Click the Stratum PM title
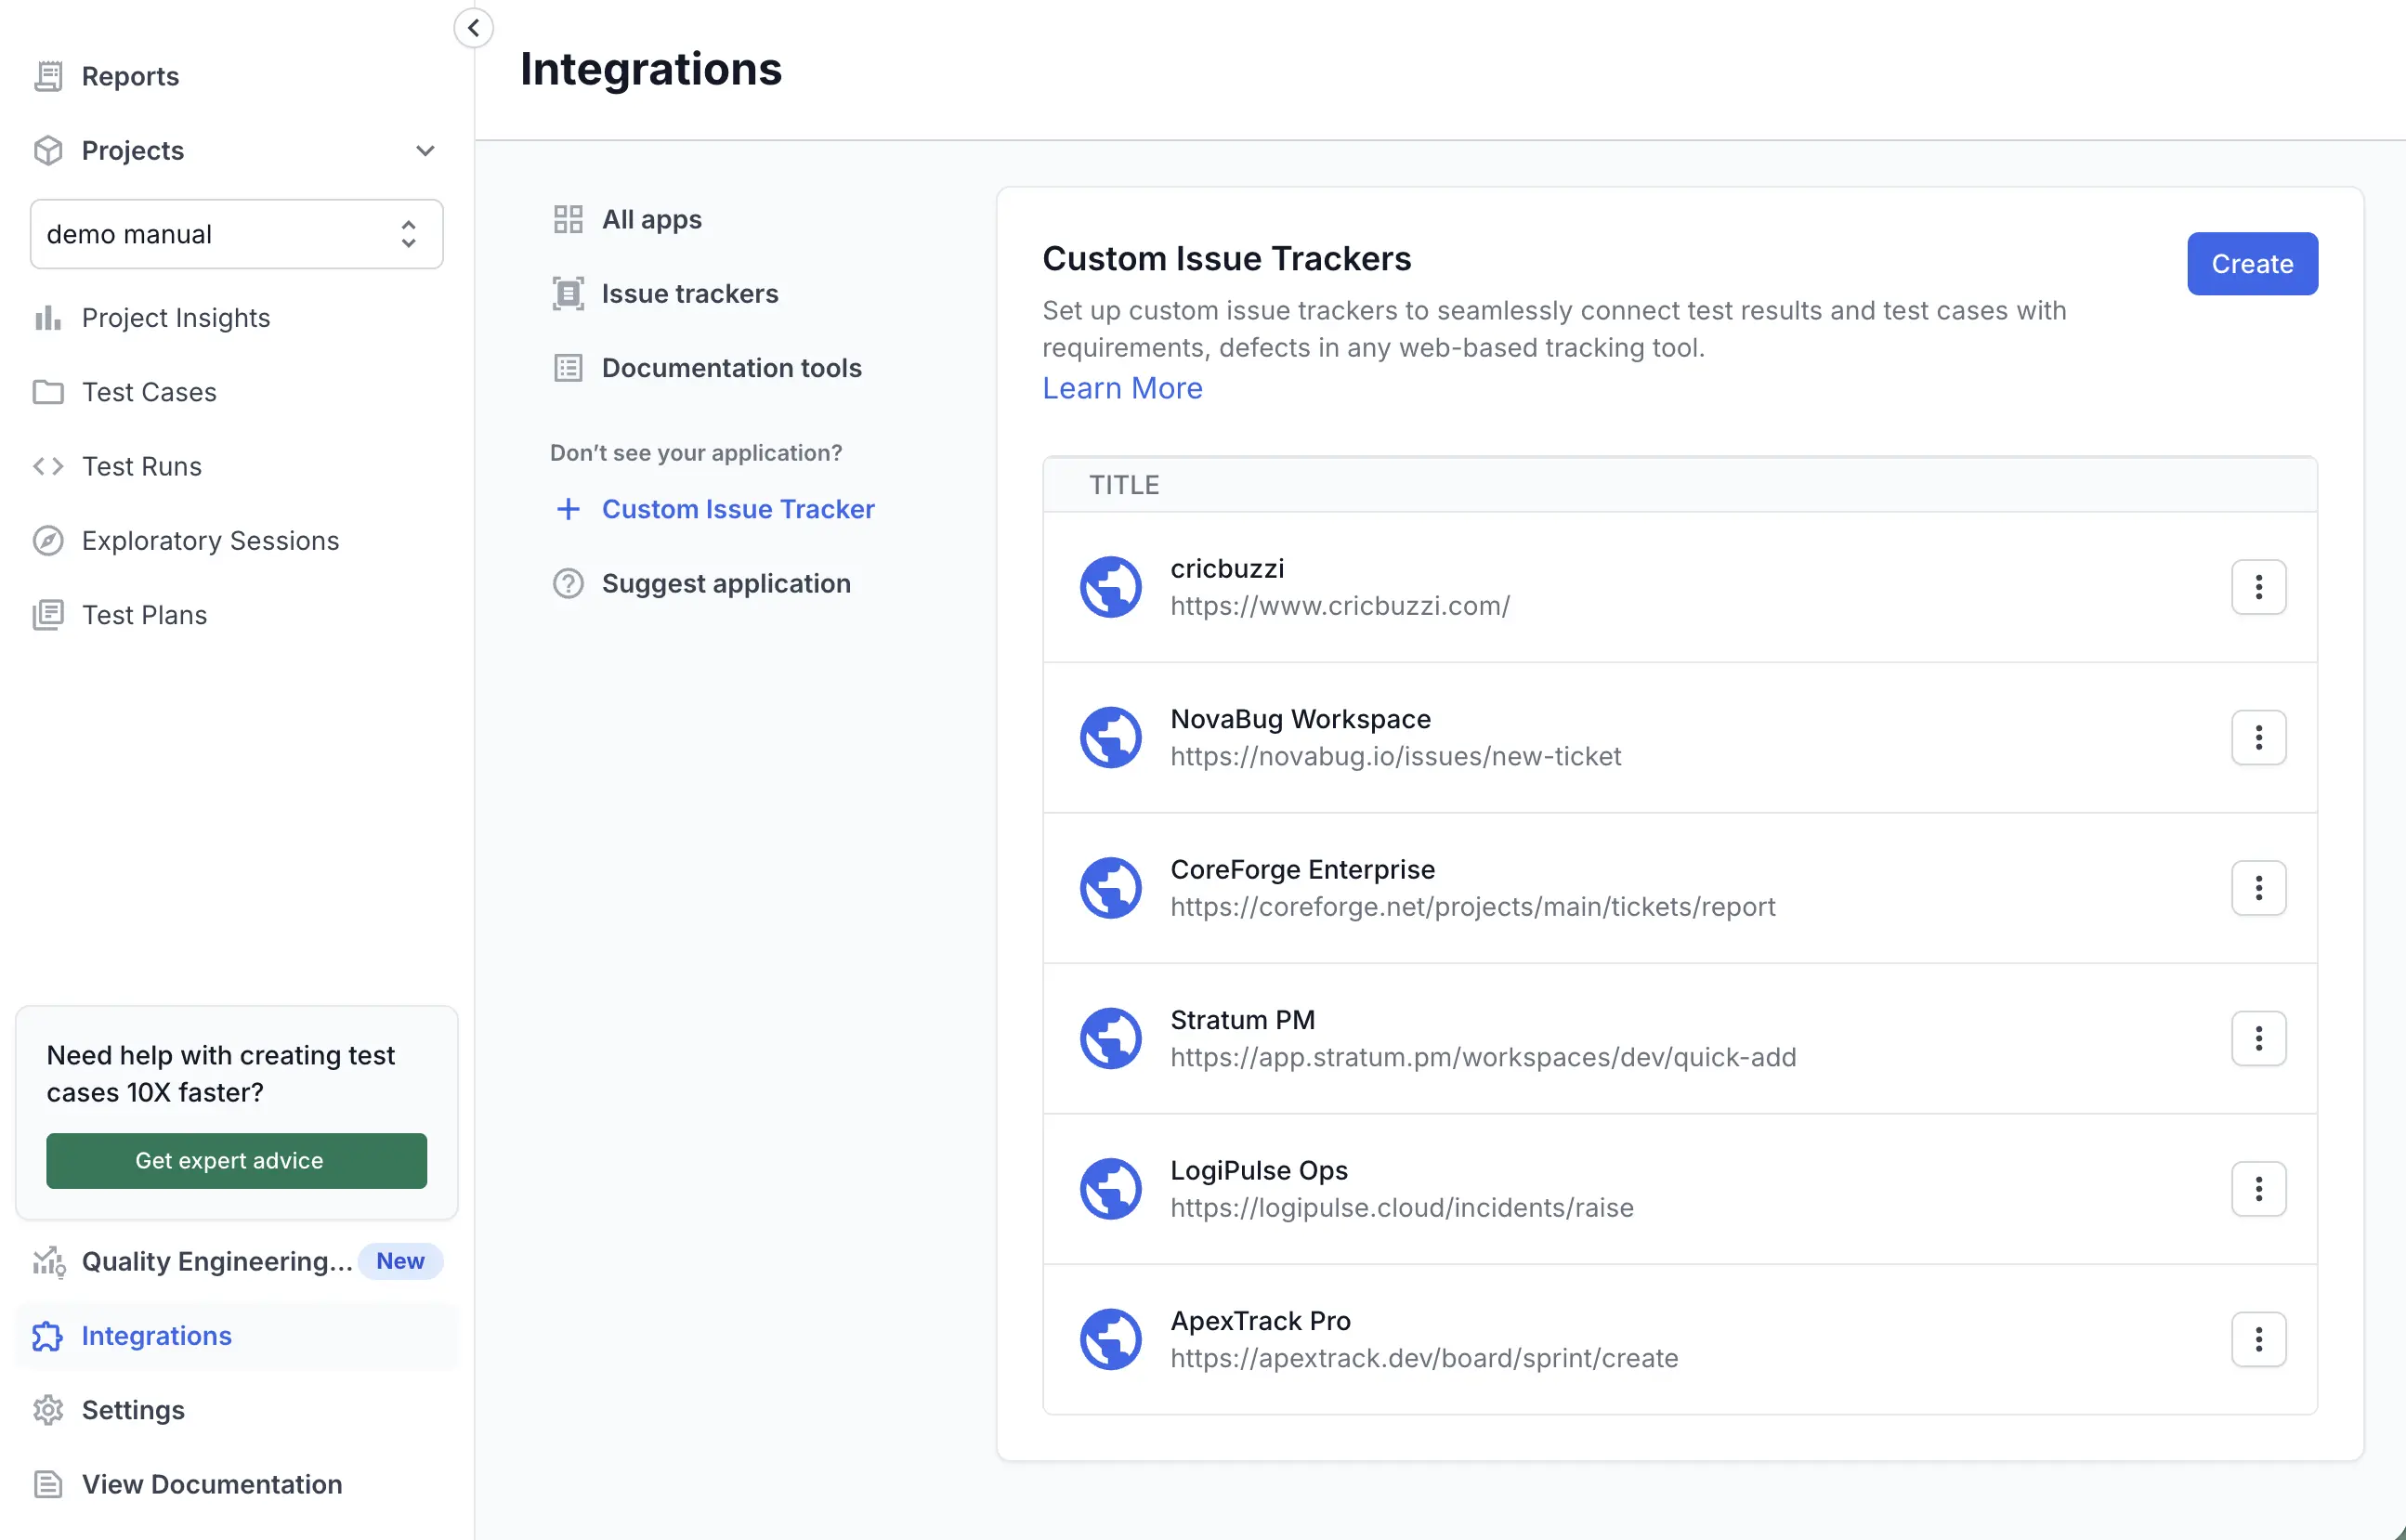Image resolution: width=2406 pixels, height=1540 pixels. (x=1242, y=1020)
